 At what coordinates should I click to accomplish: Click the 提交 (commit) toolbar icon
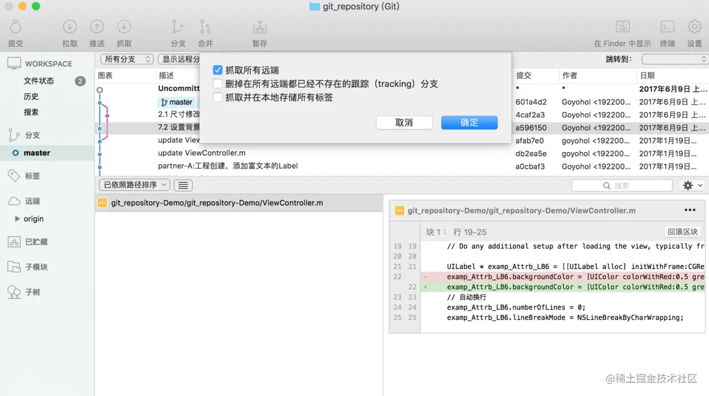coord(15,27)
